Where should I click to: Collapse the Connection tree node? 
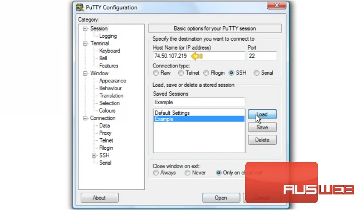tap(85, 118)
